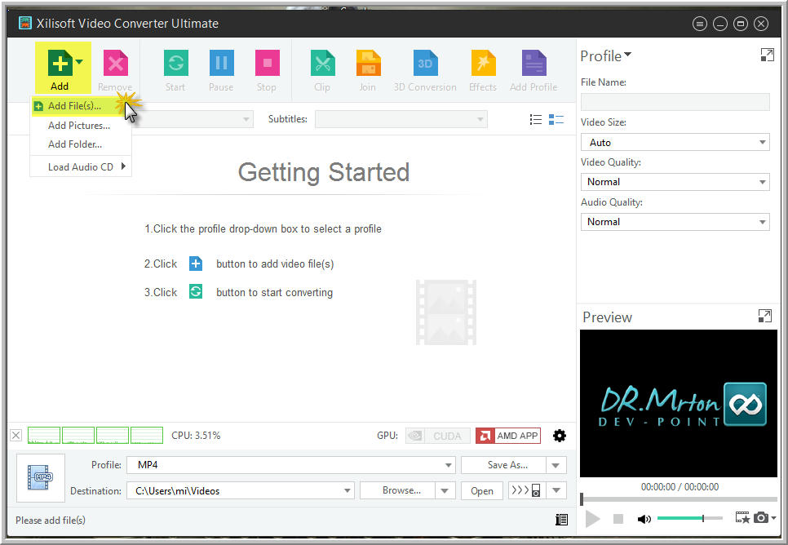Click the green convert icon in step 3
Image resolution: width=788 pixels, height=545 pixels.
pyautogui.click(x=196, y=291)
